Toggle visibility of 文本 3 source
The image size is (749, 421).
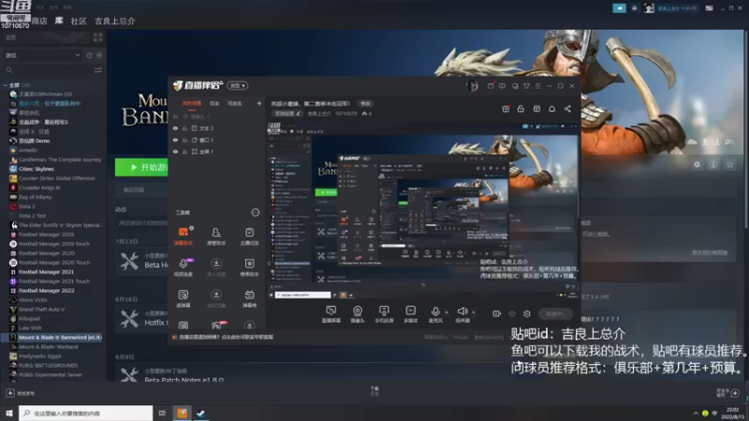[x=175, y=128]
